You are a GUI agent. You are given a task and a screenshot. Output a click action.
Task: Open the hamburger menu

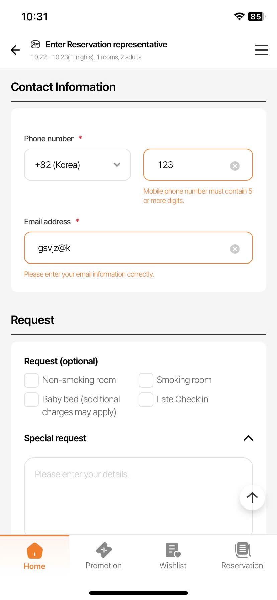tap(261, 50)
